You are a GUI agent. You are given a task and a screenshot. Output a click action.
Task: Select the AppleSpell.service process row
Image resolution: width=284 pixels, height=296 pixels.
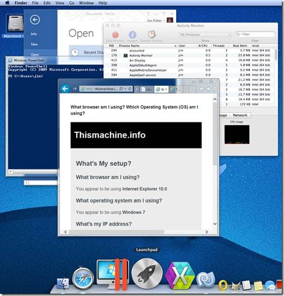189,75
